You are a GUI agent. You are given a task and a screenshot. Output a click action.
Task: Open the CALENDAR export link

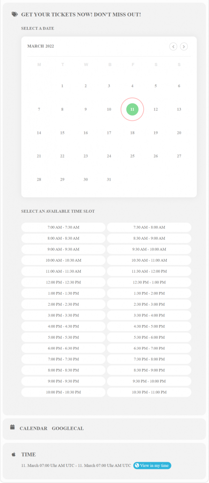(33, 428)
